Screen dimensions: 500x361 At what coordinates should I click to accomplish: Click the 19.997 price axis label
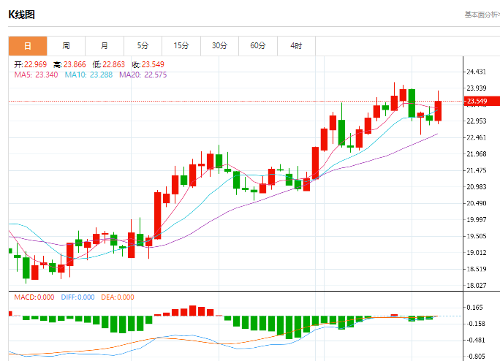click(x=477, y=220)
